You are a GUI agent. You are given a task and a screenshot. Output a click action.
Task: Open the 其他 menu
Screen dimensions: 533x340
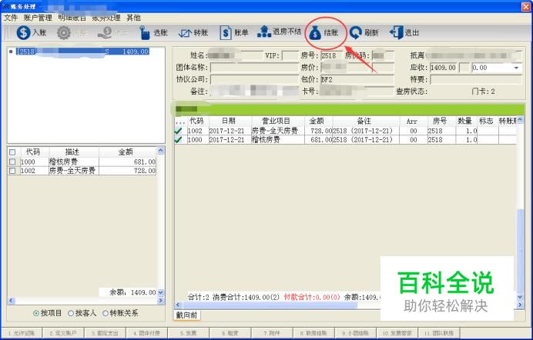point(133,18)
